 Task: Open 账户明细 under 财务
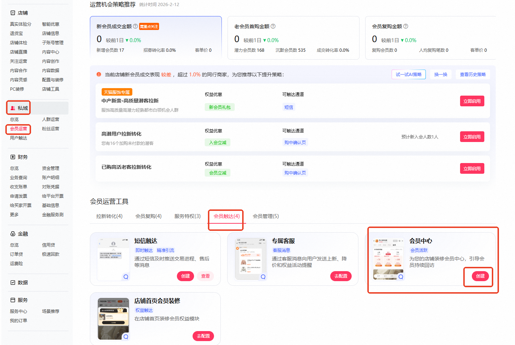(x=51, y=178)
